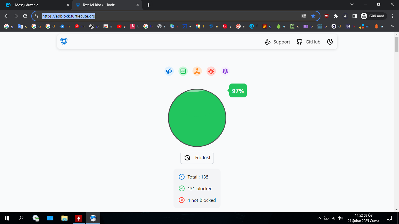Viewport: 399px width, 224px height.
Task: Open the Support link
Action: pyautogui.click(x=277, y=42)
